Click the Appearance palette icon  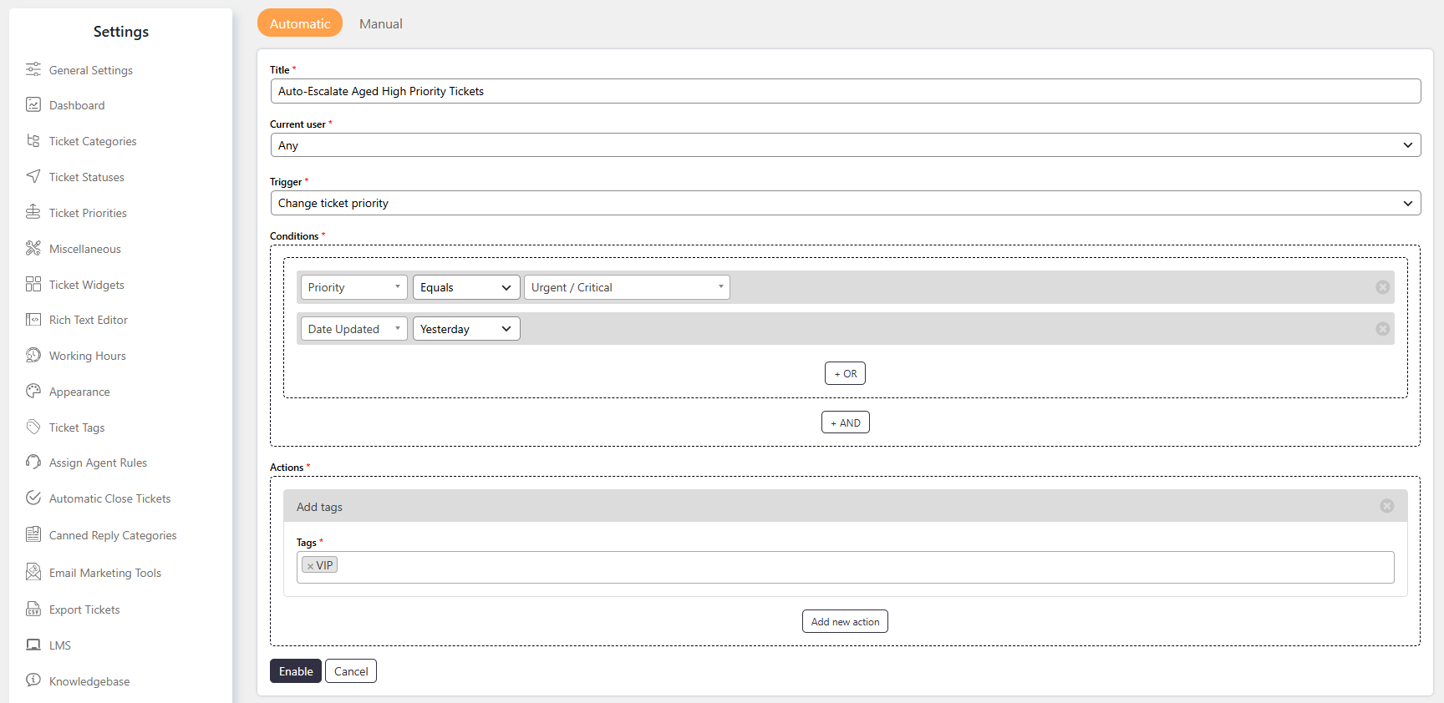pos(33,391)
